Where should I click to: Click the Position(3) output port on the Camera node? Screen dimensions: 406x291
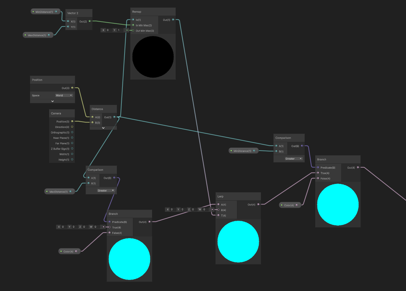pos(72,121)
